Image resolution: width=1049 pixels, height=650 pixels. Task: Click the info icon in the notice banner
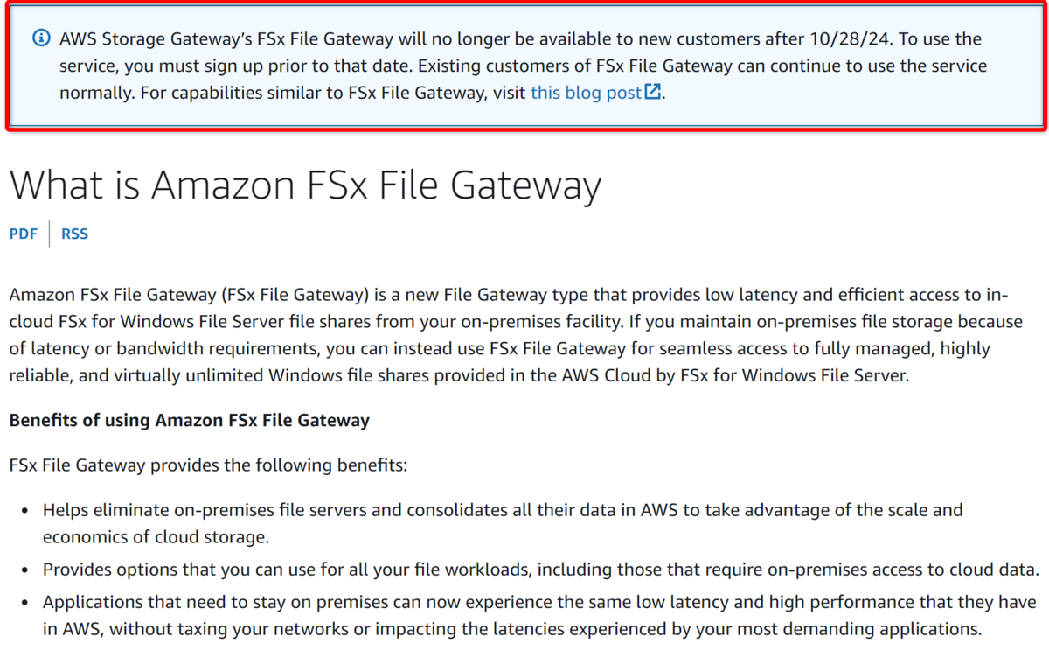(x=40, y=38)
